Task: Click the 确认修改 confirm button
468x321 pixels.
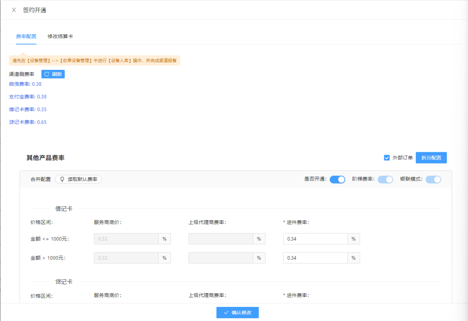Action: [237, 313]
